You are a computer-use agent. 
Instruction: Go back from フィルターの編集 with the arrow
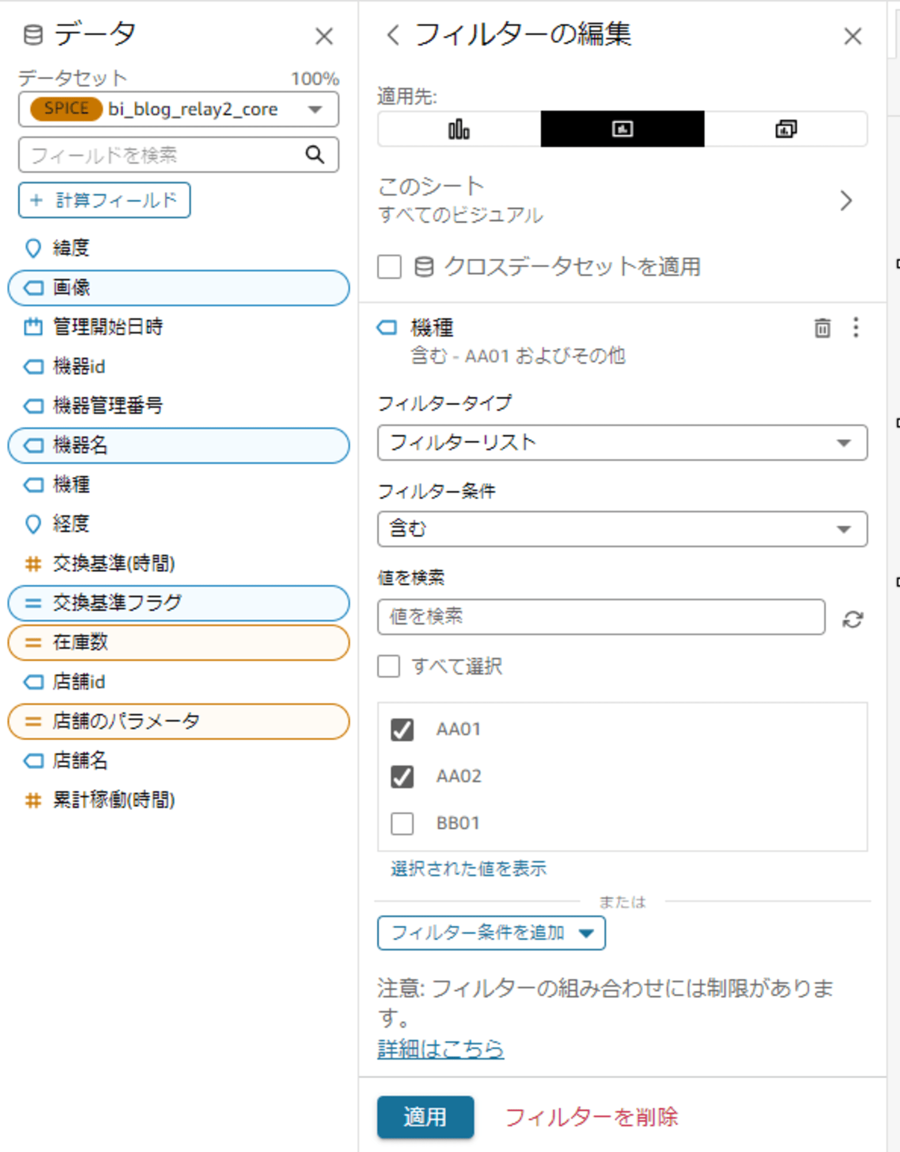[393, 35]
